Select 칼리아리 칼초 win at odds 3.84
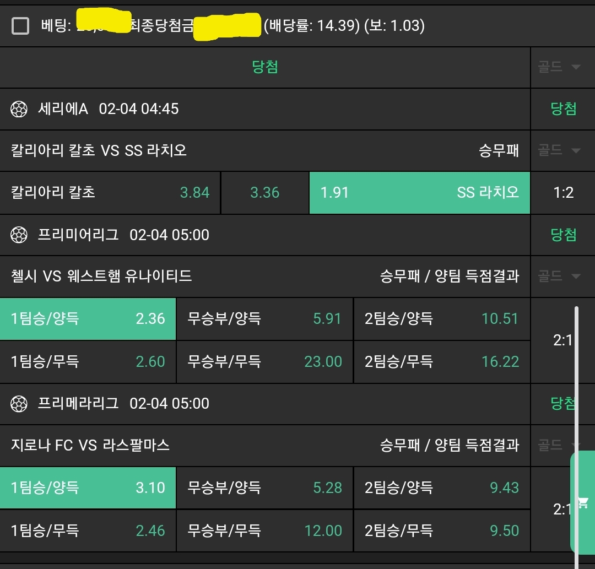 pos(110,193)
